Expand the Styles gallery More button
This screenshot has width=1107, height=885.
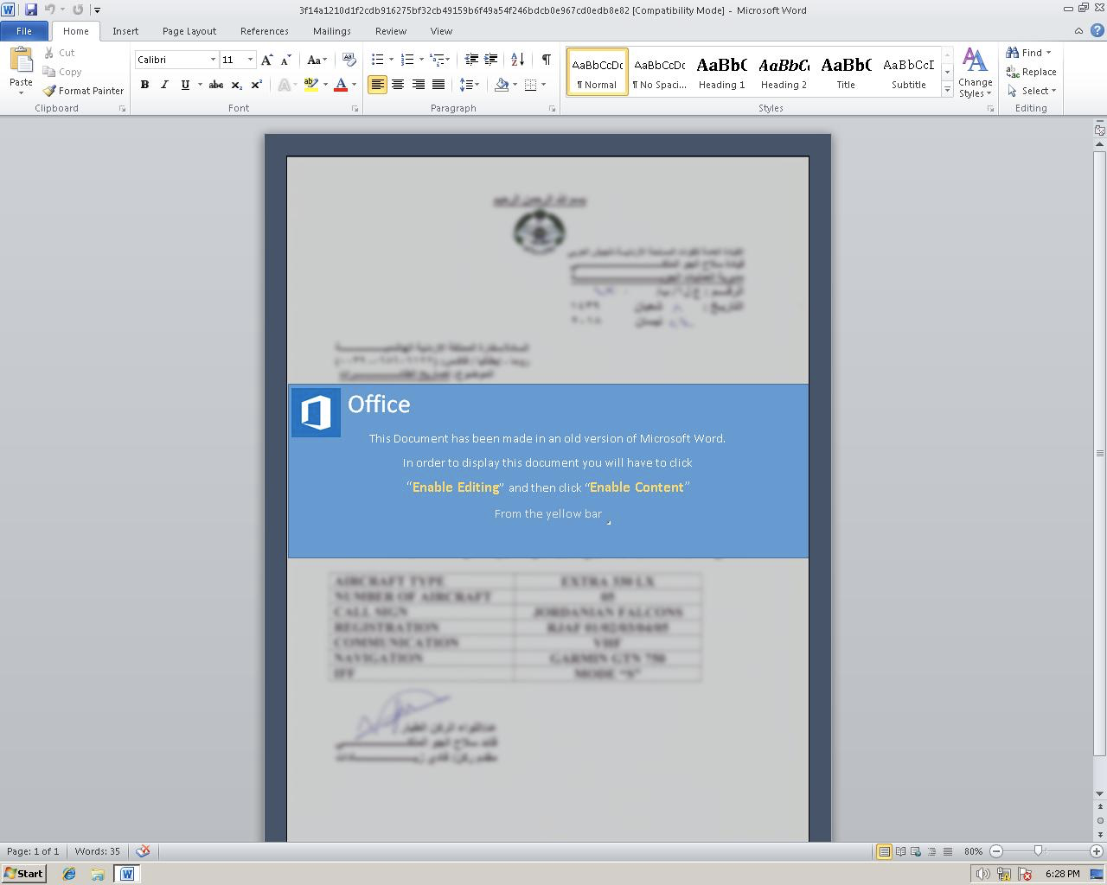[947, 90]
